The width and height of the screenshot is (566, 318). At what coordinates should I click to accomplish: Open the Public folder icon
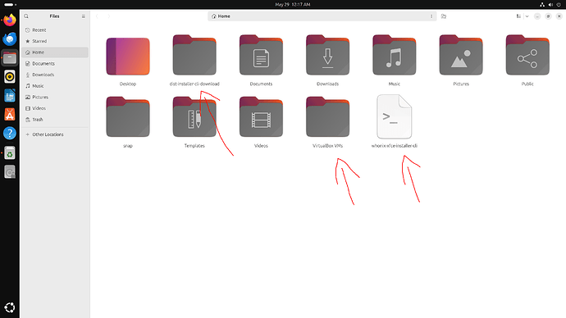527,55
